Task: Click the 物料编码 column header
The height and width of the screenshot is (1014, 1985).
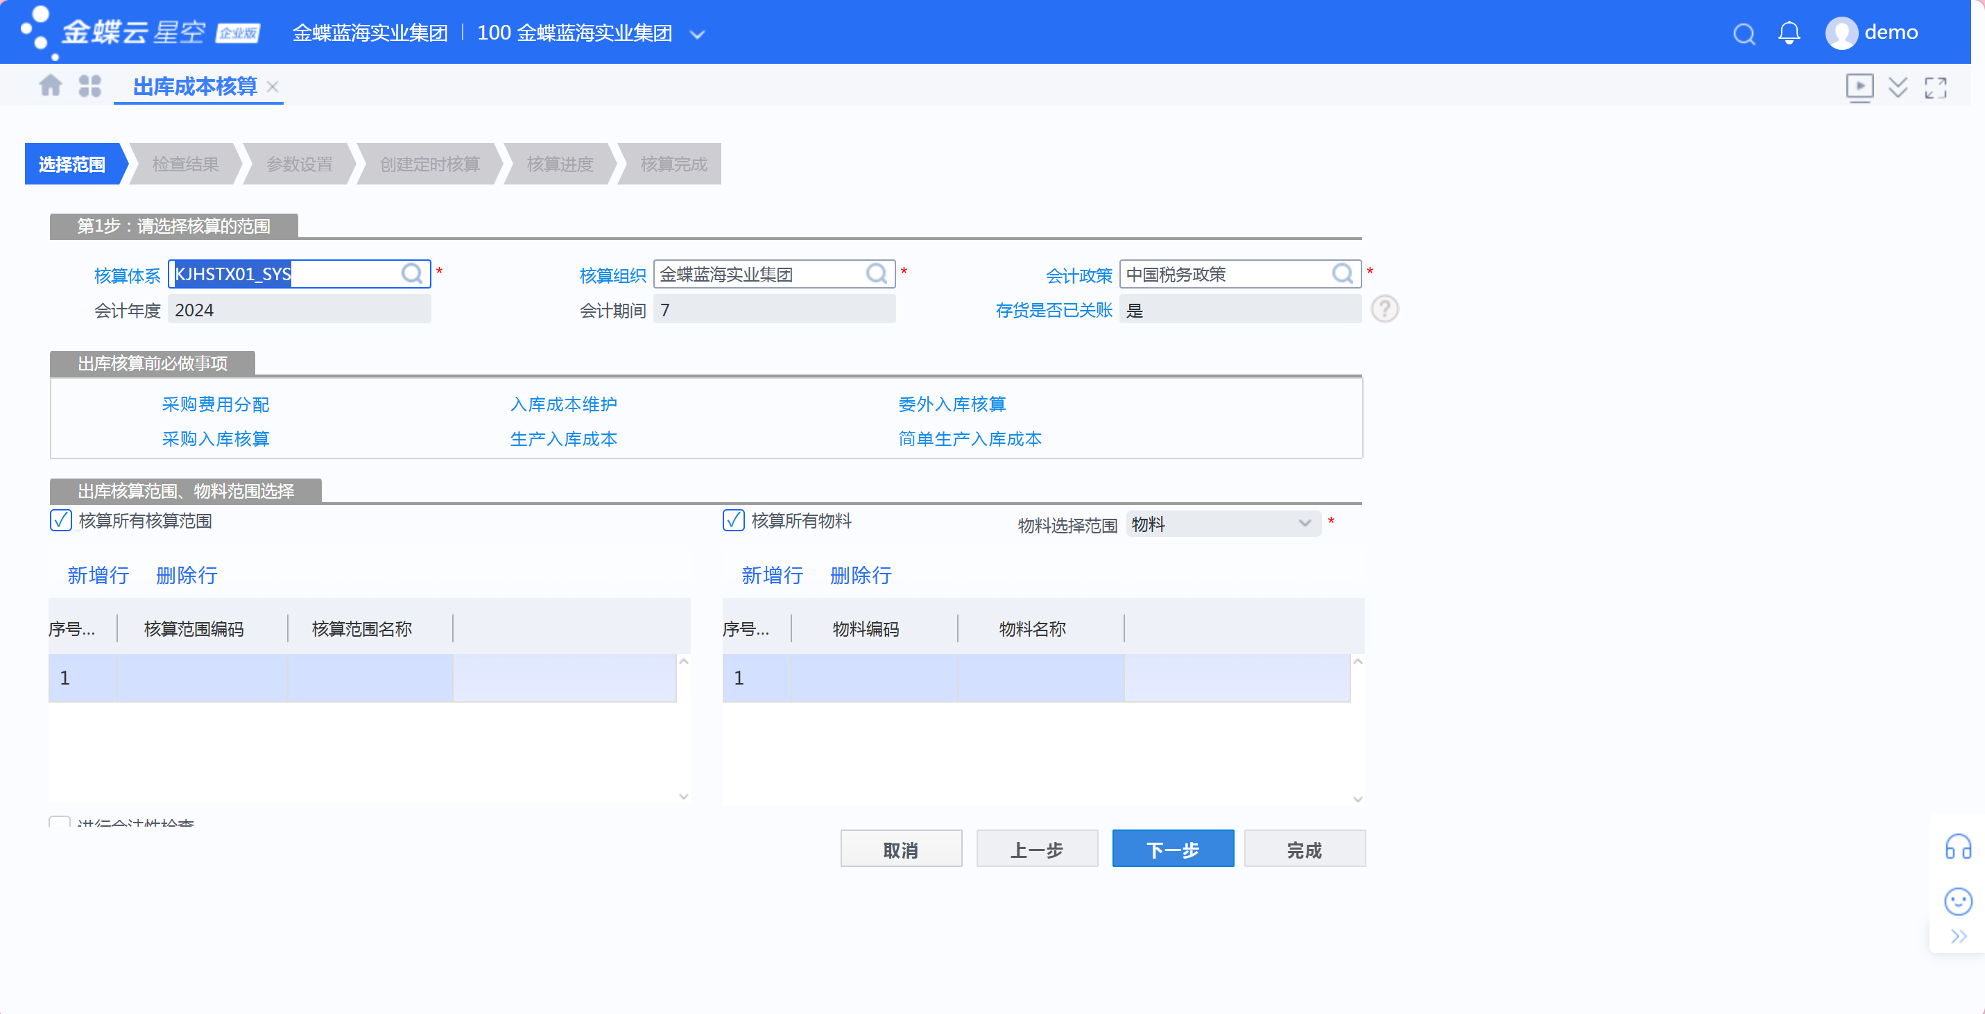Action: (866, 629)
